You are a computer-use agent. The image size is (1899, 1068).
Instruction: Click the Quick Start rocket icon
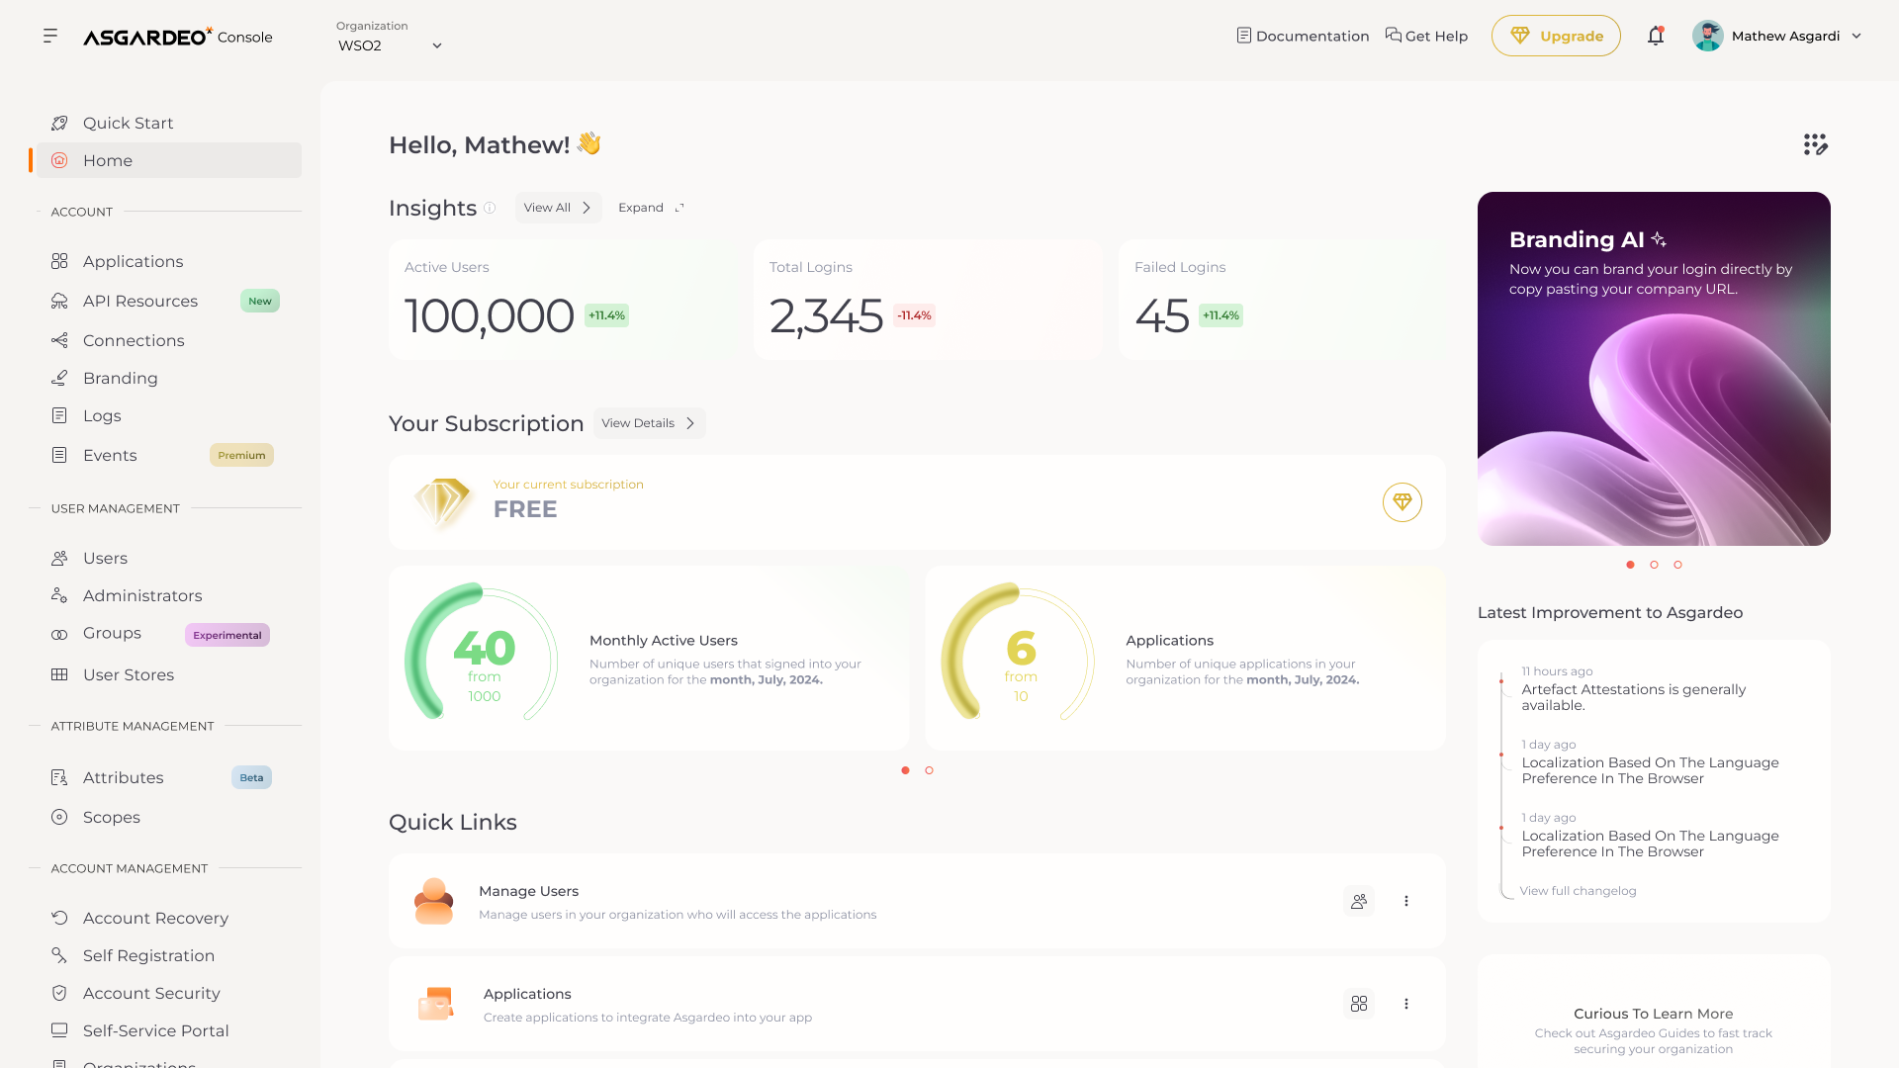[59, 124]
